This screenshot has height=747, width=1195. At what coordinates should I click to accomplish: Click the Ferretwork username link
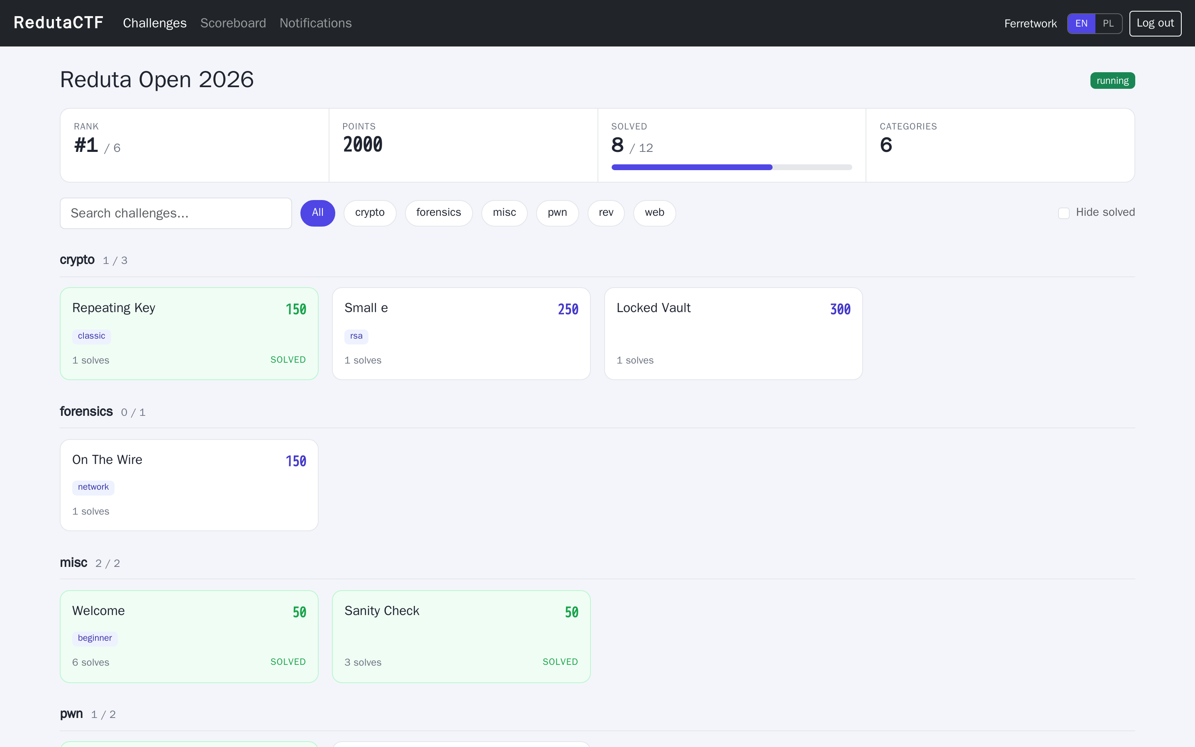coord(1031,24)
